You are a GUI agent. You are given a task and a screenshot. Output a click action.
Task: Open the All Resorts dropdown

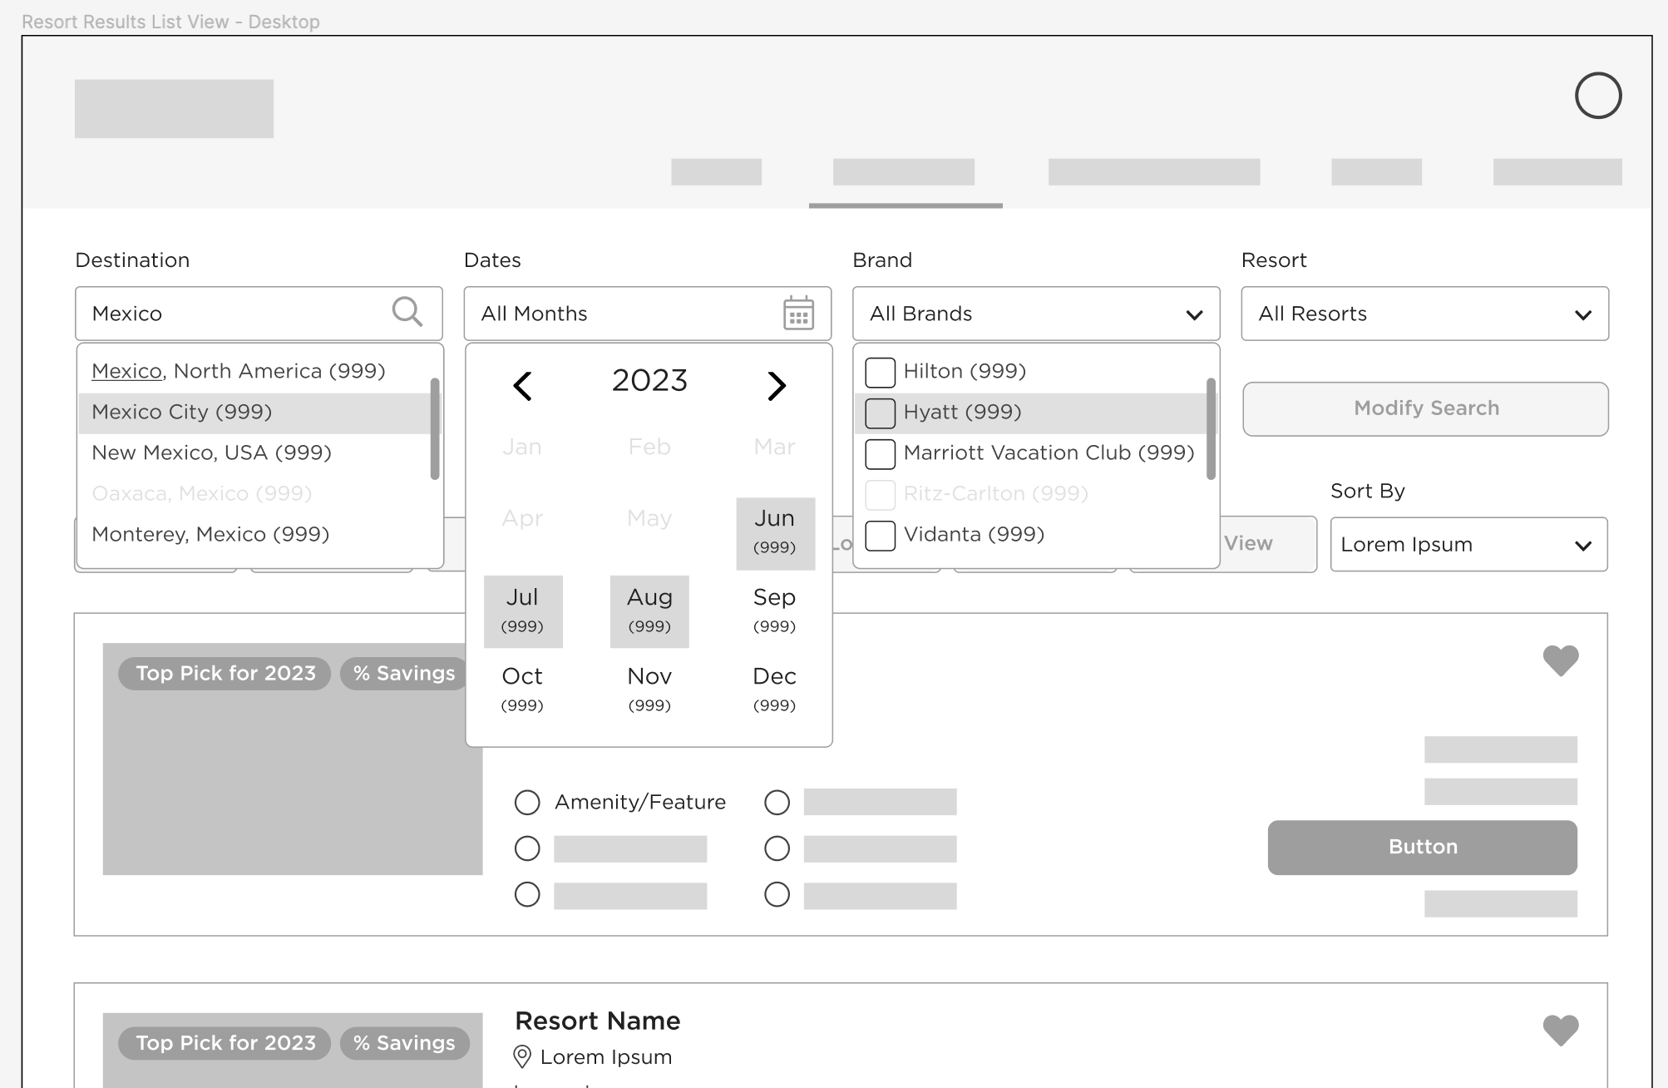coord(1424,314)
